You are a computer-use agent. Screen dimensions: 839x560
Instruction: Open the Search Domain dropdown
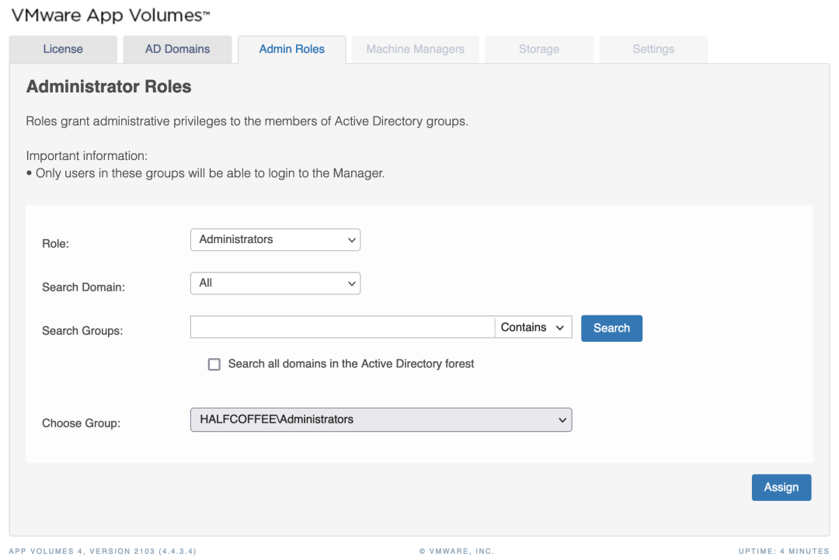click(x=275, y=283)
